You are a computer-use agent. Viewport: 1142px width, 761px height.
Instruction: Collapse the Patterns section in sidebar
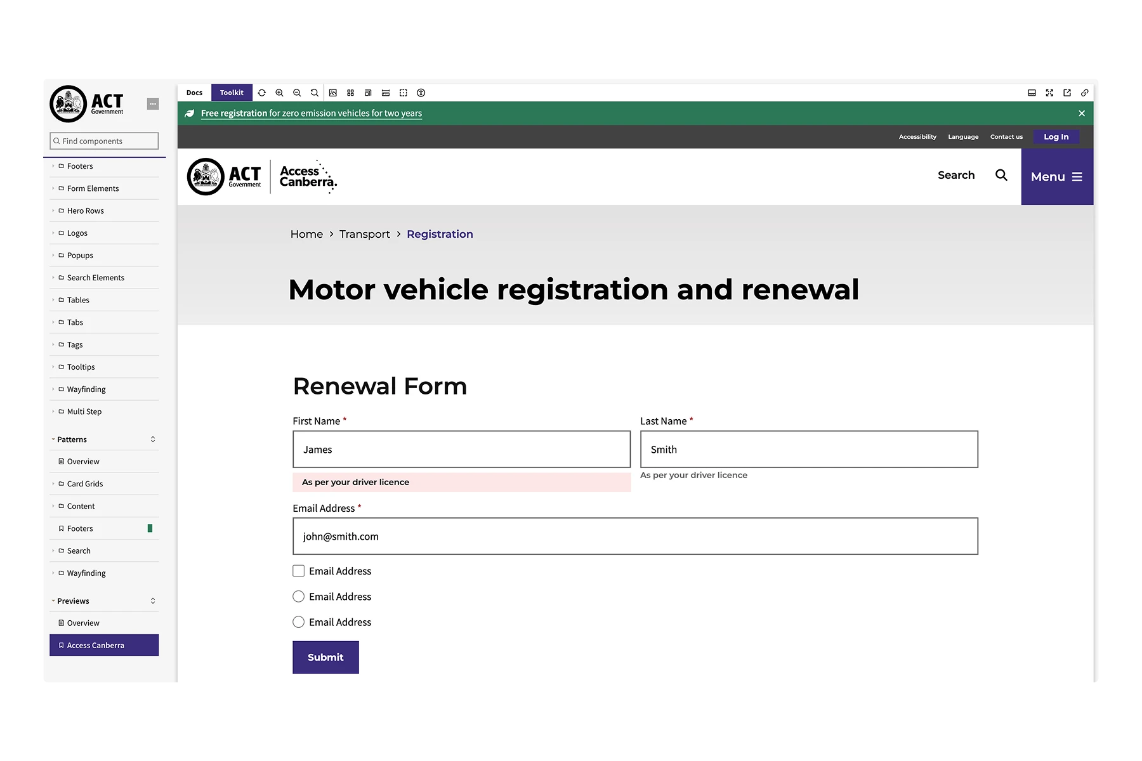point(72,439)
